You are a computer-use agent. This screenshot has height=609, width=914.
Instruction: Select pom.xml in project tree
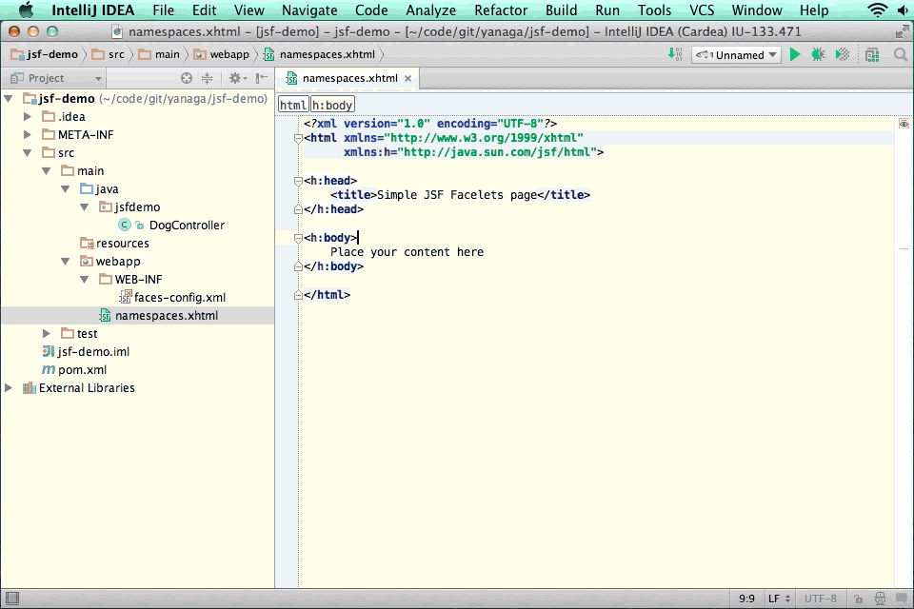[x=82, y=369]
